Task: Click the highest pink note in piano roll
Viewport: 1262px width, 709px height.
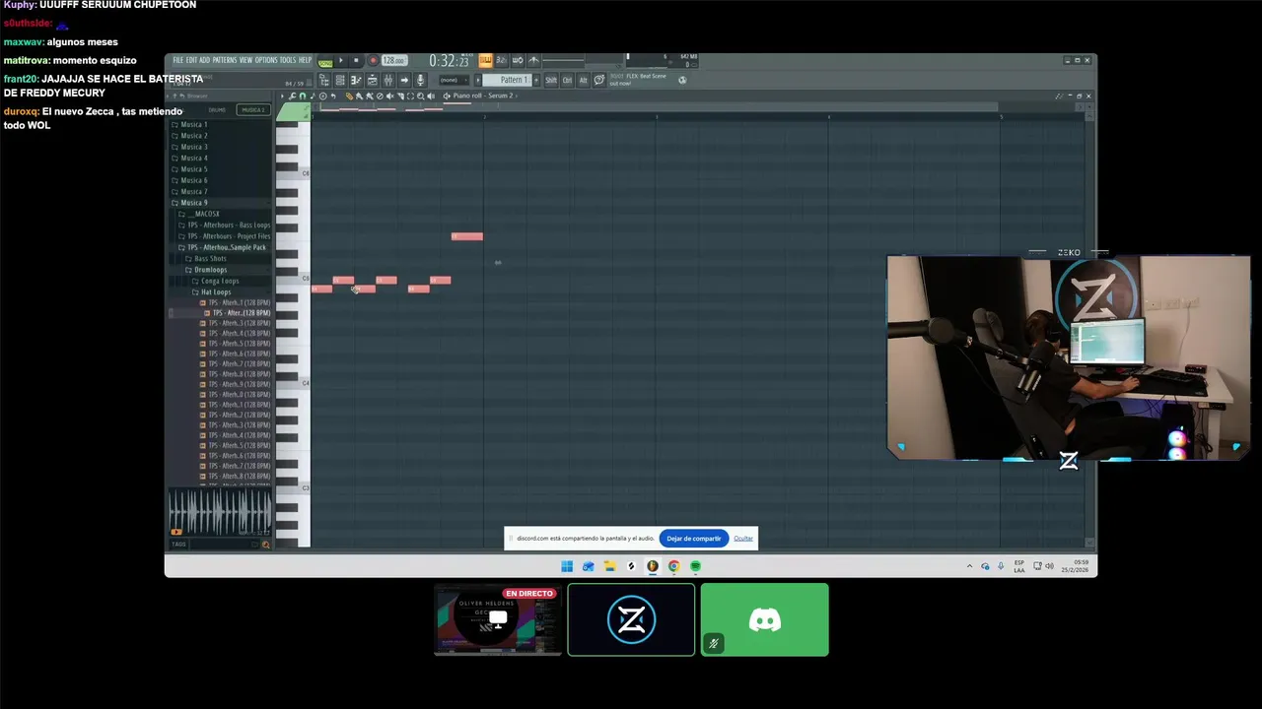Action: [466, 236]
